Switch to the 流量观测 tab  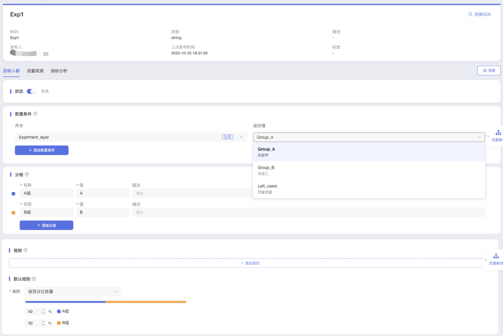(35, 71)
